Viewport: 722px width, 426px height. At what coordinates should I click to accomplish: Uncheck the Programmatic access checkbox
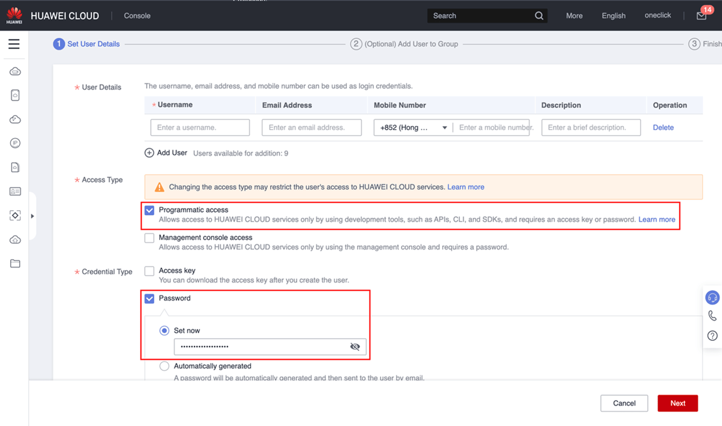pos(149,210)
